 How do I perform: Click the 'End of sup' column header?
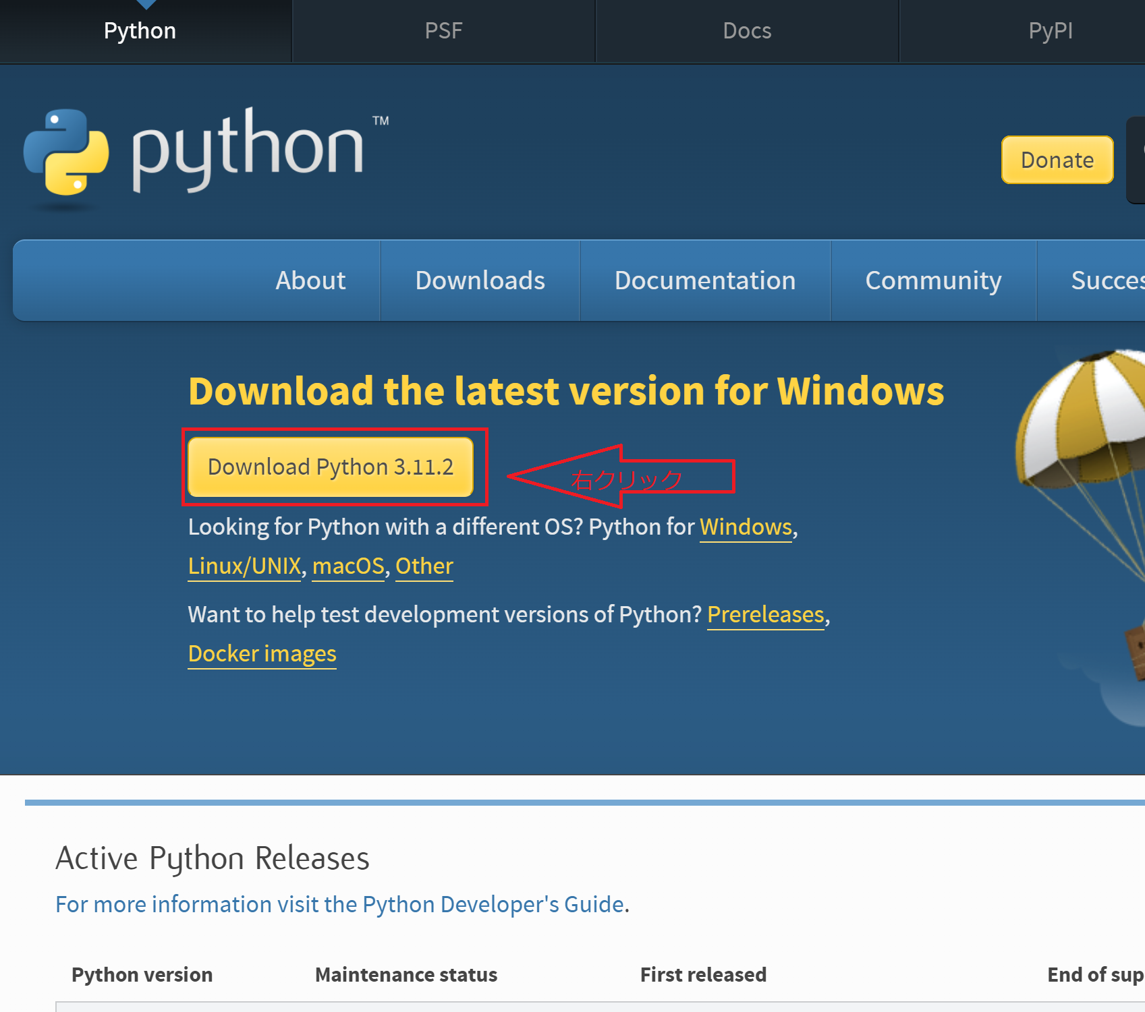1096,974
